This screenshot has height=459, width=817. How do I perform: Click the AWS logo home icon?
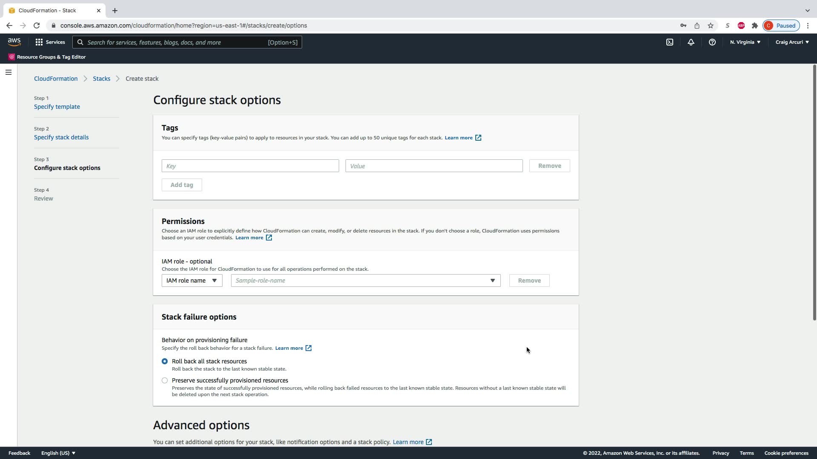14,42
